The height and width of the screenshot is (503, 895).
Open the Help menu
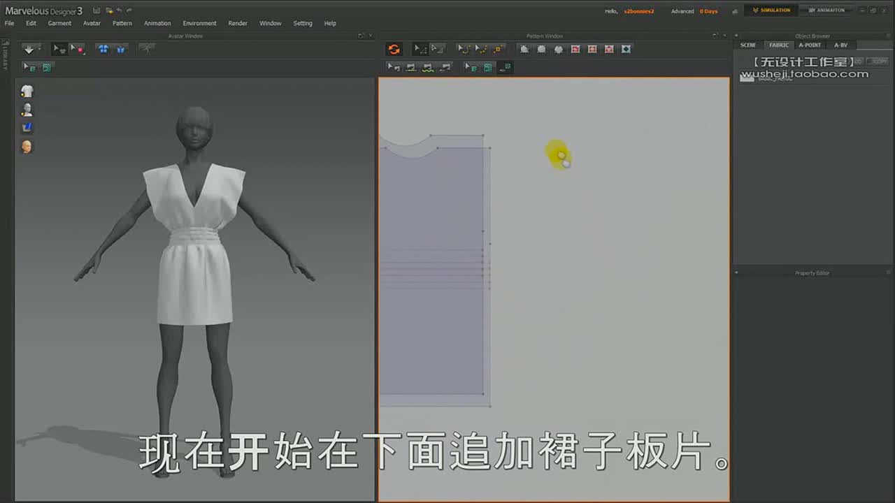click(330, 23)
